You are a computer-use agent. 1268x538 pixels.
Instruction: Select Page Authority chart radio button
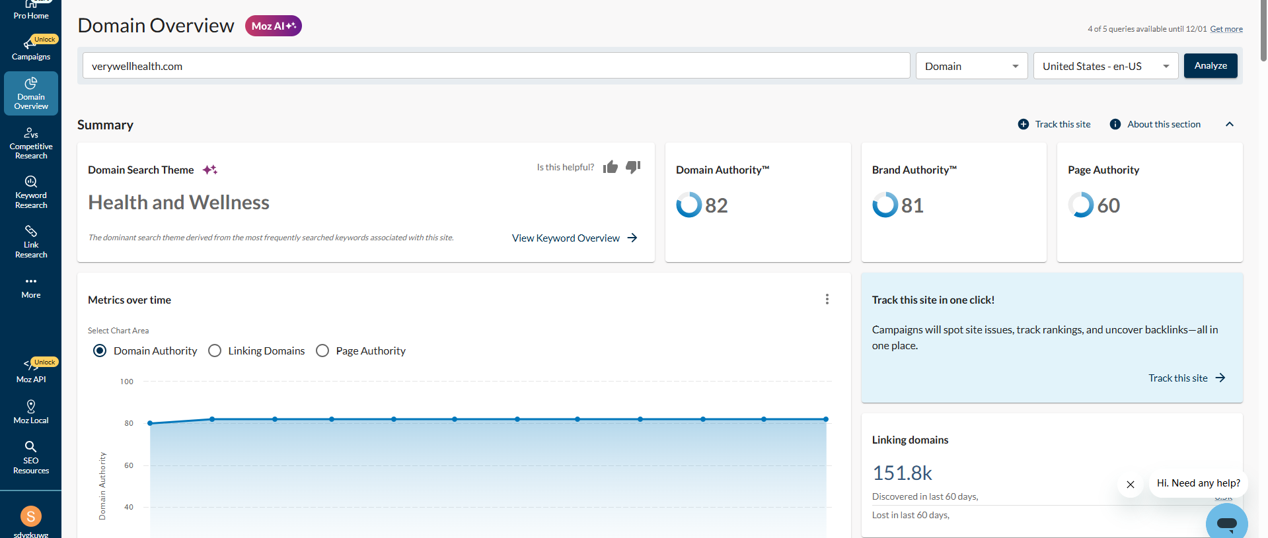322,351
